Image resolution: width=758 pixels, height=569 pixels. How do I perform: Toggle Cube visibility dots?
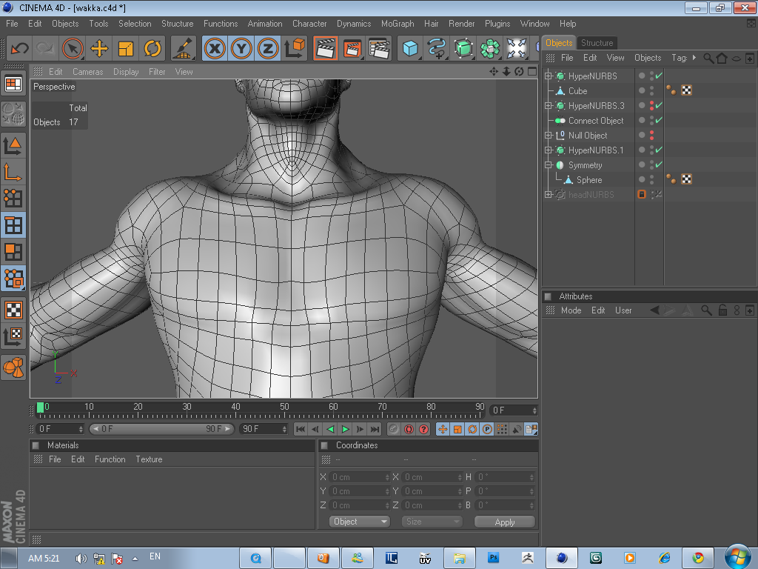[x=651, y=90]
